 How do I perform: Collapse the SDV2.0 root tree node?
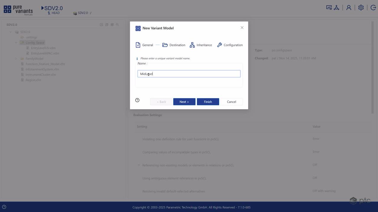(11, 32)
